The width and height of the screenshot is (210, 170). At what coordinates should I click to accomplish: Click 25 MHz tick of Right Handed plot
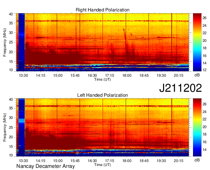click(11, 42)
